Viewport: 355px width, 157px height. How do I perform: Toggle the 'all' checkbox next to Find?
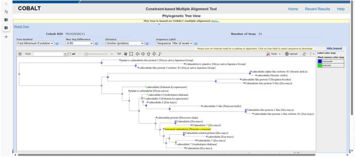(x=70, y=54)
